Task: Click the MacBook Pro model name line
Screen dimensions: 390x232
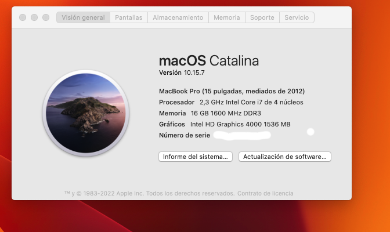Action: [232, 91]
